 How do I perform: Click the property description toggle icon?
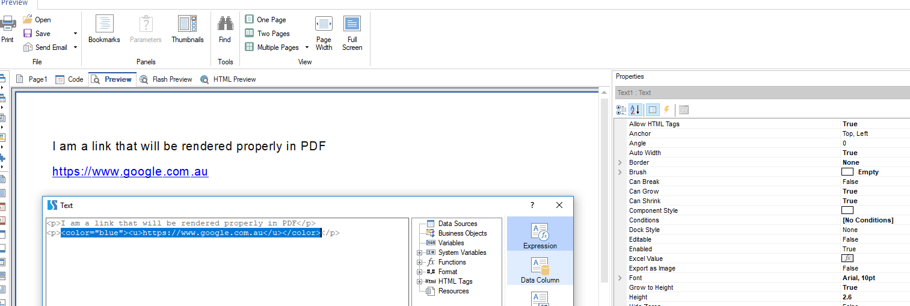pyautogui.click(x=684, y=110)
